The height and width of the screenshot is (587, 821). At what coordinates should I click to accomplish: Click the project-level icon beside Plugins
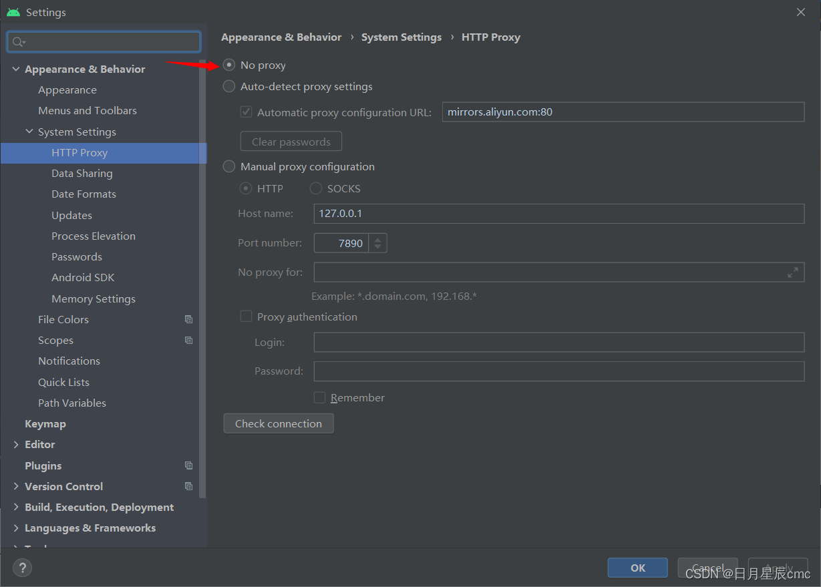point(189,465)
